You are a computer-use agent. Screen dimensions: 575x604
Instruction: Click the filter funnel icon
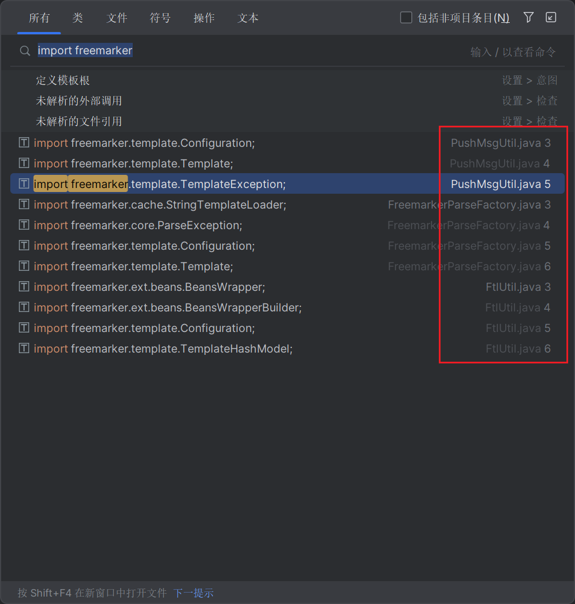coord(529,18)
